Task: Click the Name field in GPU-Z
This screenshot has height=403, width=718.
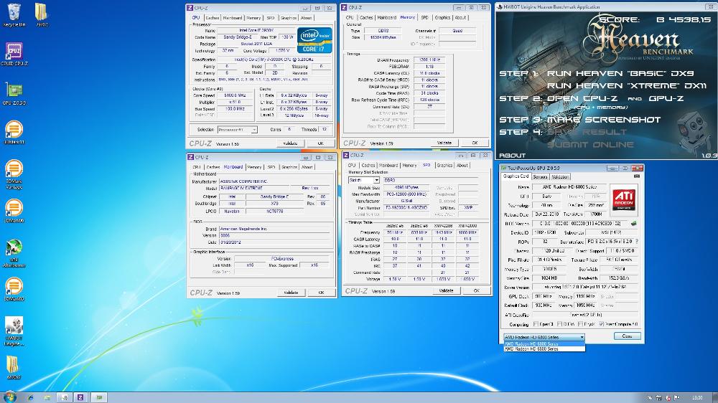Action: [x=569, y=187]
